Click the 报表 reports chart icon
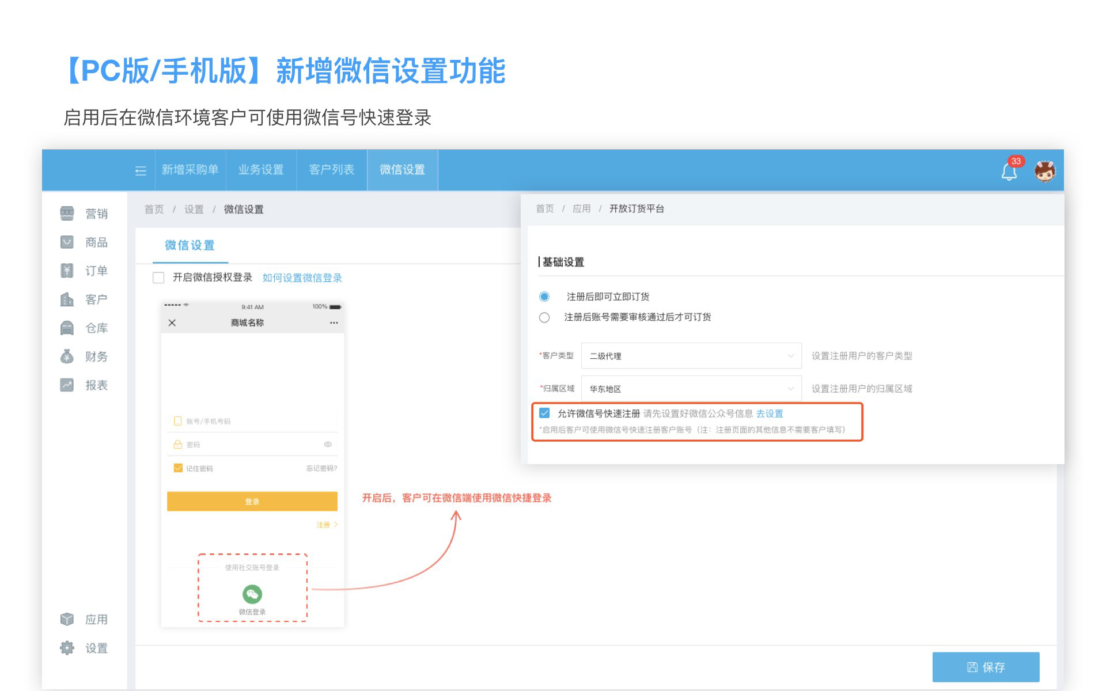1106x691 pixels. [x=67, y=385]
